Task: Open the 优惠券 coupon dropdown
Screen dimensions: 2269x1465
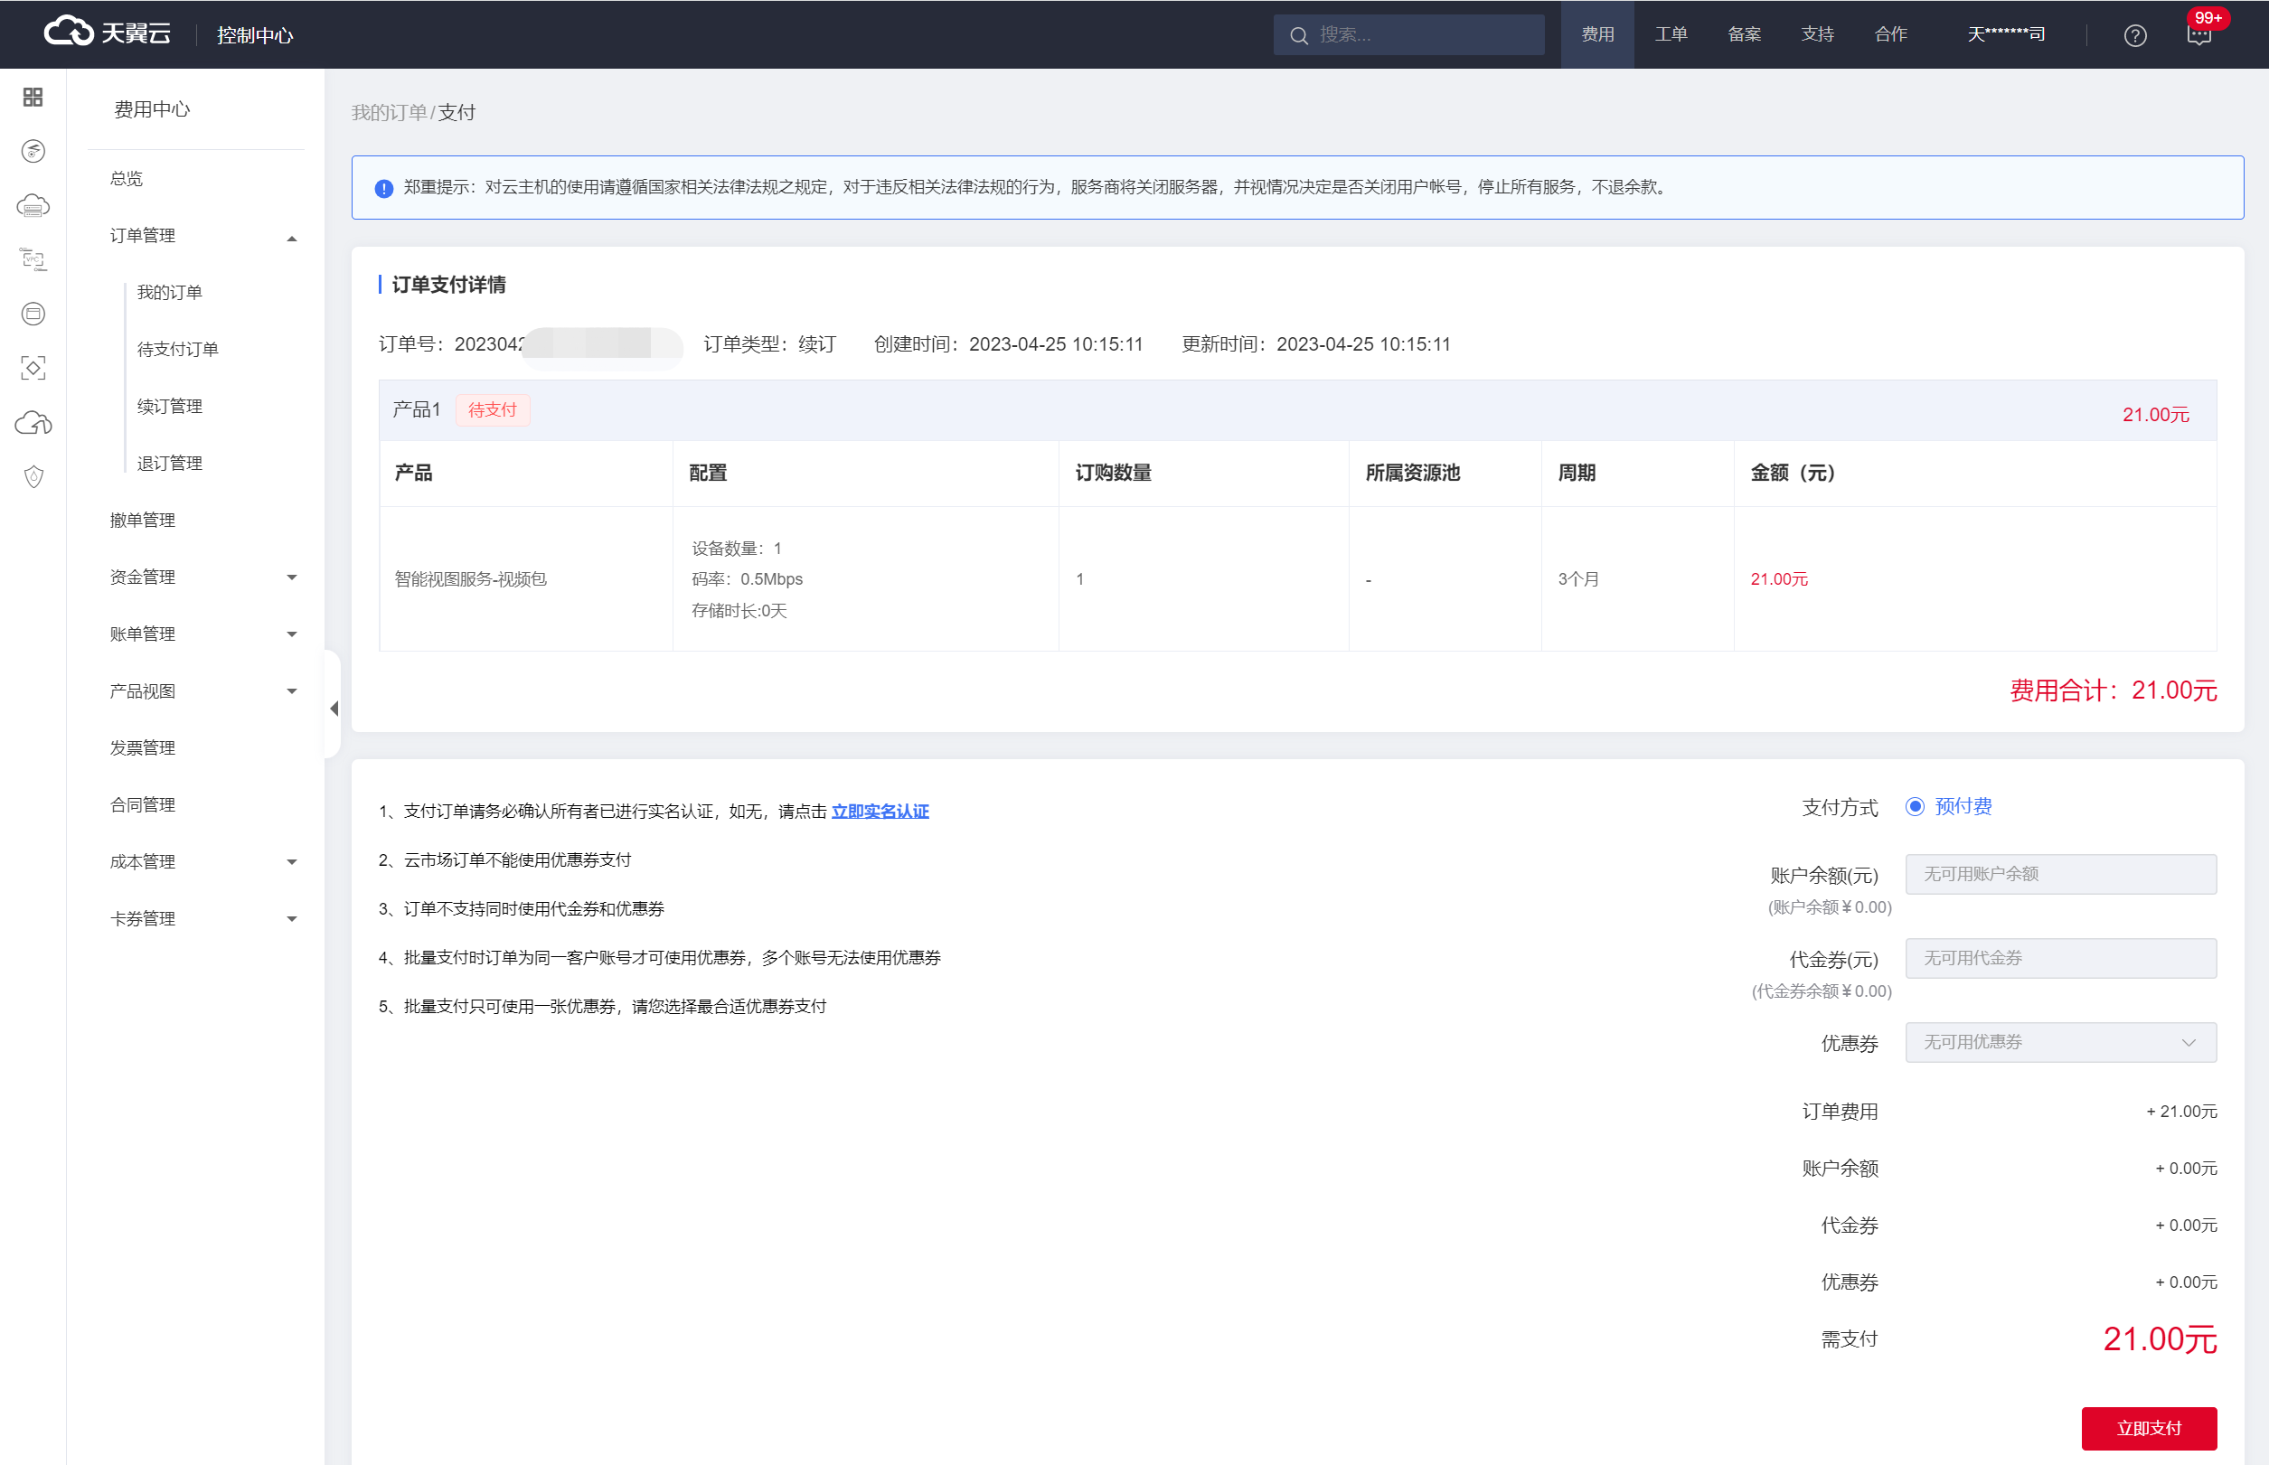Action: coord(2061,1043)
